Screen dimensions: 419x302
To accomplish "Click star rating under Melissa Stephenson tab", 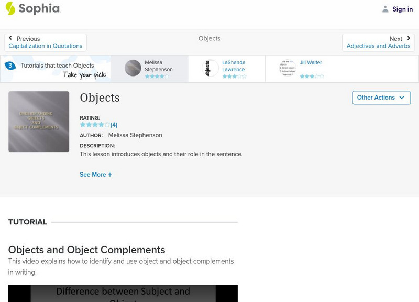I will click(x=157, y=76).
